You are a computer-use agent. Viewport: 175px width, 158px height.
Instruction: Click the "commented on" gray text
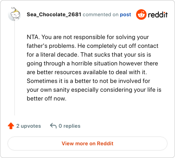tap(101, 14)
